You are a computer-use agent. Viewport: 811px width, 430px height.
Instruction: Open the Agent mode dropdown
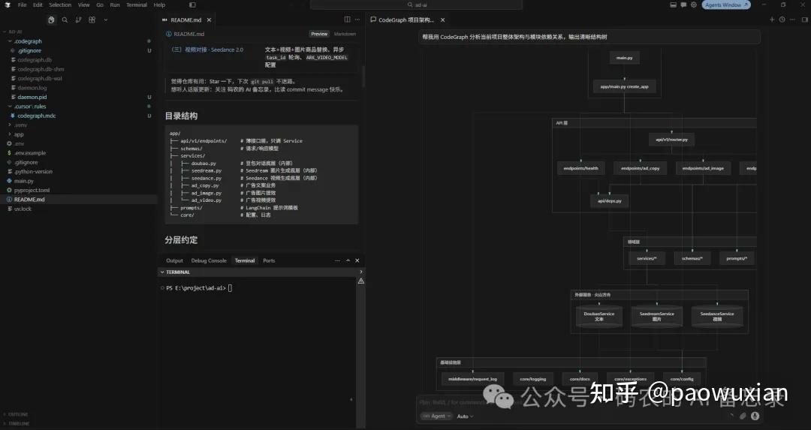click(436, 416)
